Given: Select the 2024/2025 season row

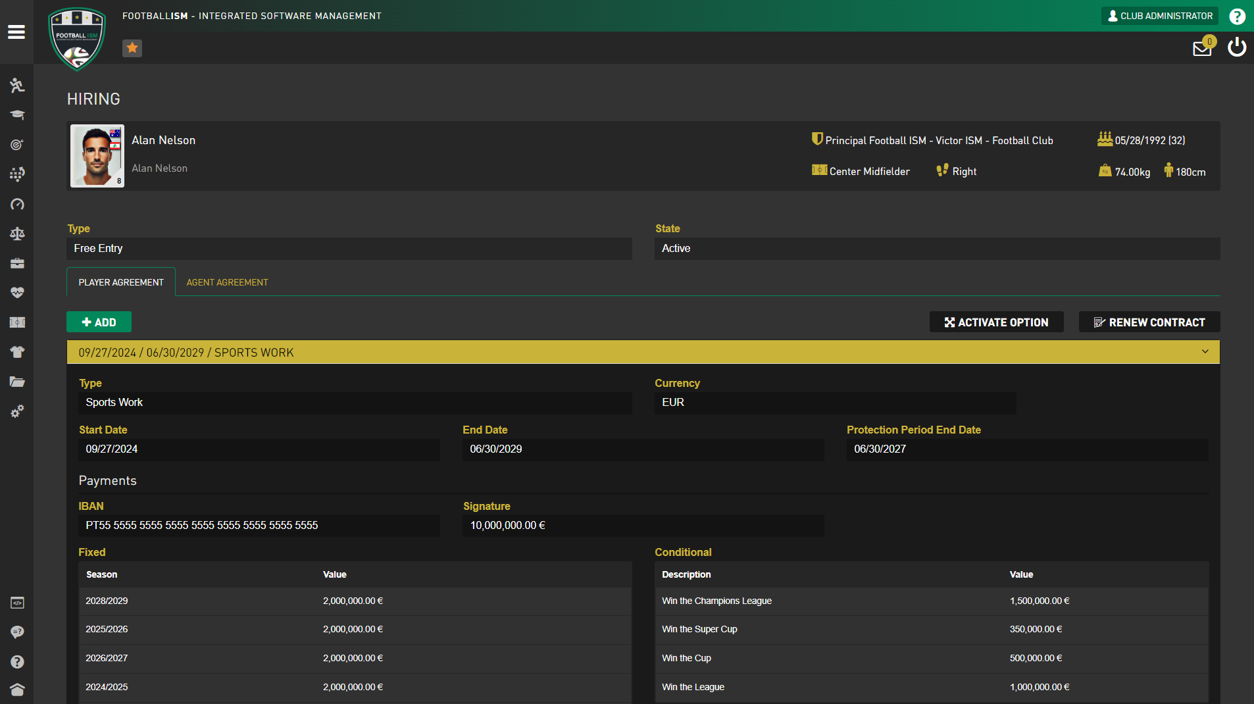Looking at the screenshot, I should pos(355,687).
